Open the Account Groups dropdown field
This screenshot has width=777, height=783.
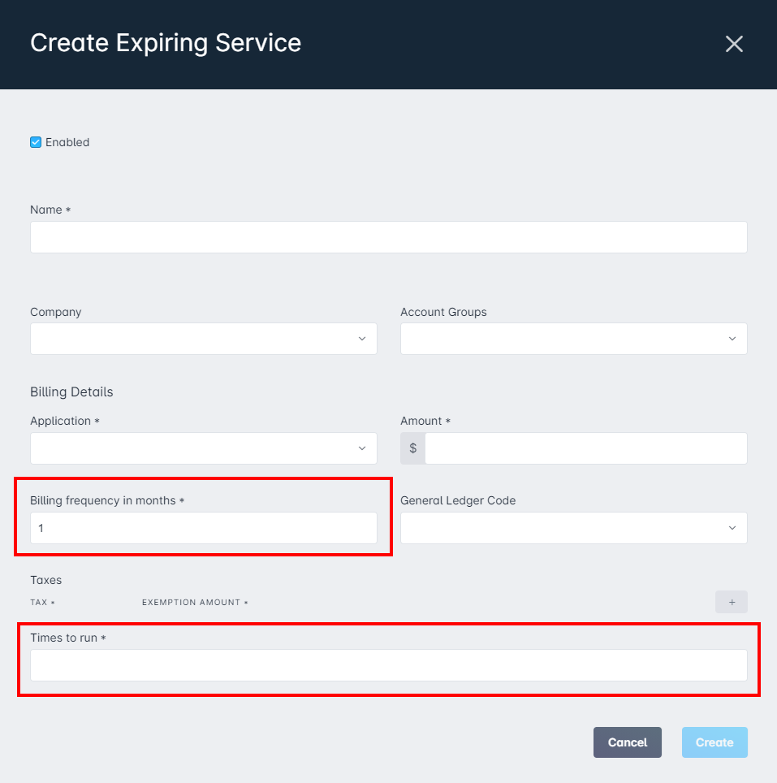pos(573,339)
